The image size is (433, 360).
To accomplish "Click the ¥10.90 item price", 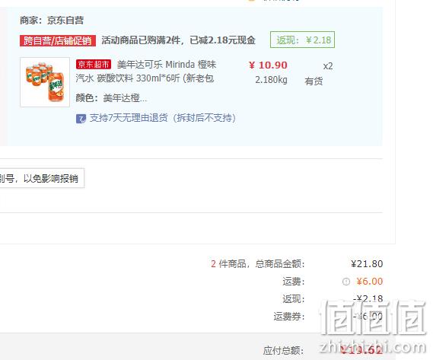I will pyautogui.click(x=268, y=65).
